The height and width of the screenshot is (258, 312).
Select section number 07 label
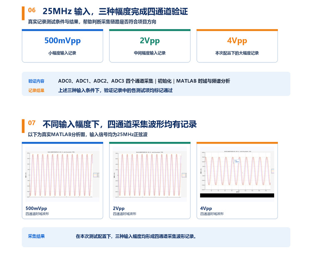click(x=32, y=123)
